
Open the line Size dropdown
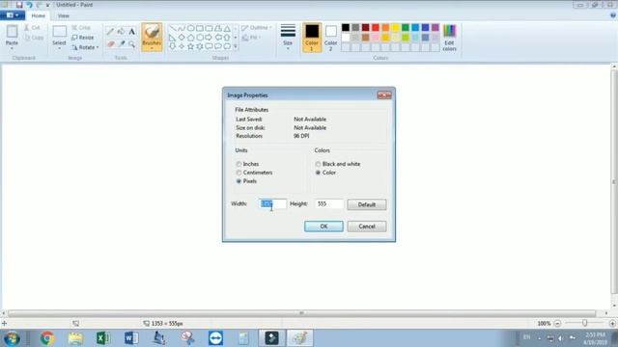288,38
